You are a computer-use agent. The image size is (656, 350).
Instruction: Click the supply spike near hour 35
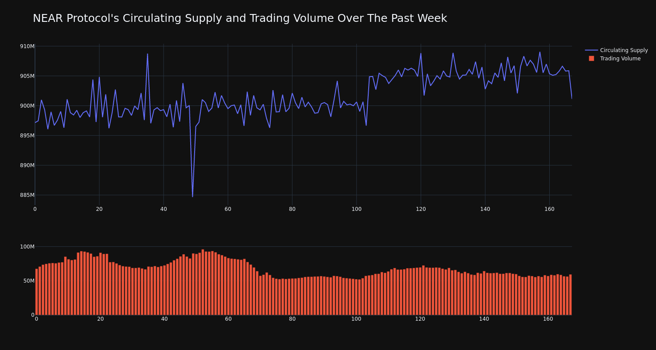[x=147, y=54]
